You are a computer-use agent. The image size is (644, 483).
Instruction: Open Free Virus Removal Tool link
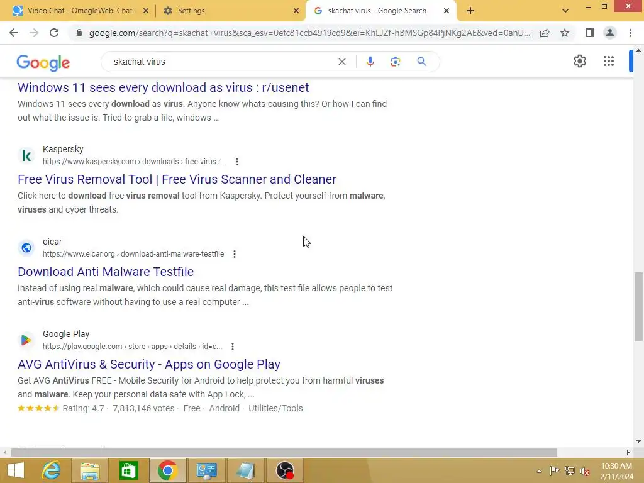177,179
